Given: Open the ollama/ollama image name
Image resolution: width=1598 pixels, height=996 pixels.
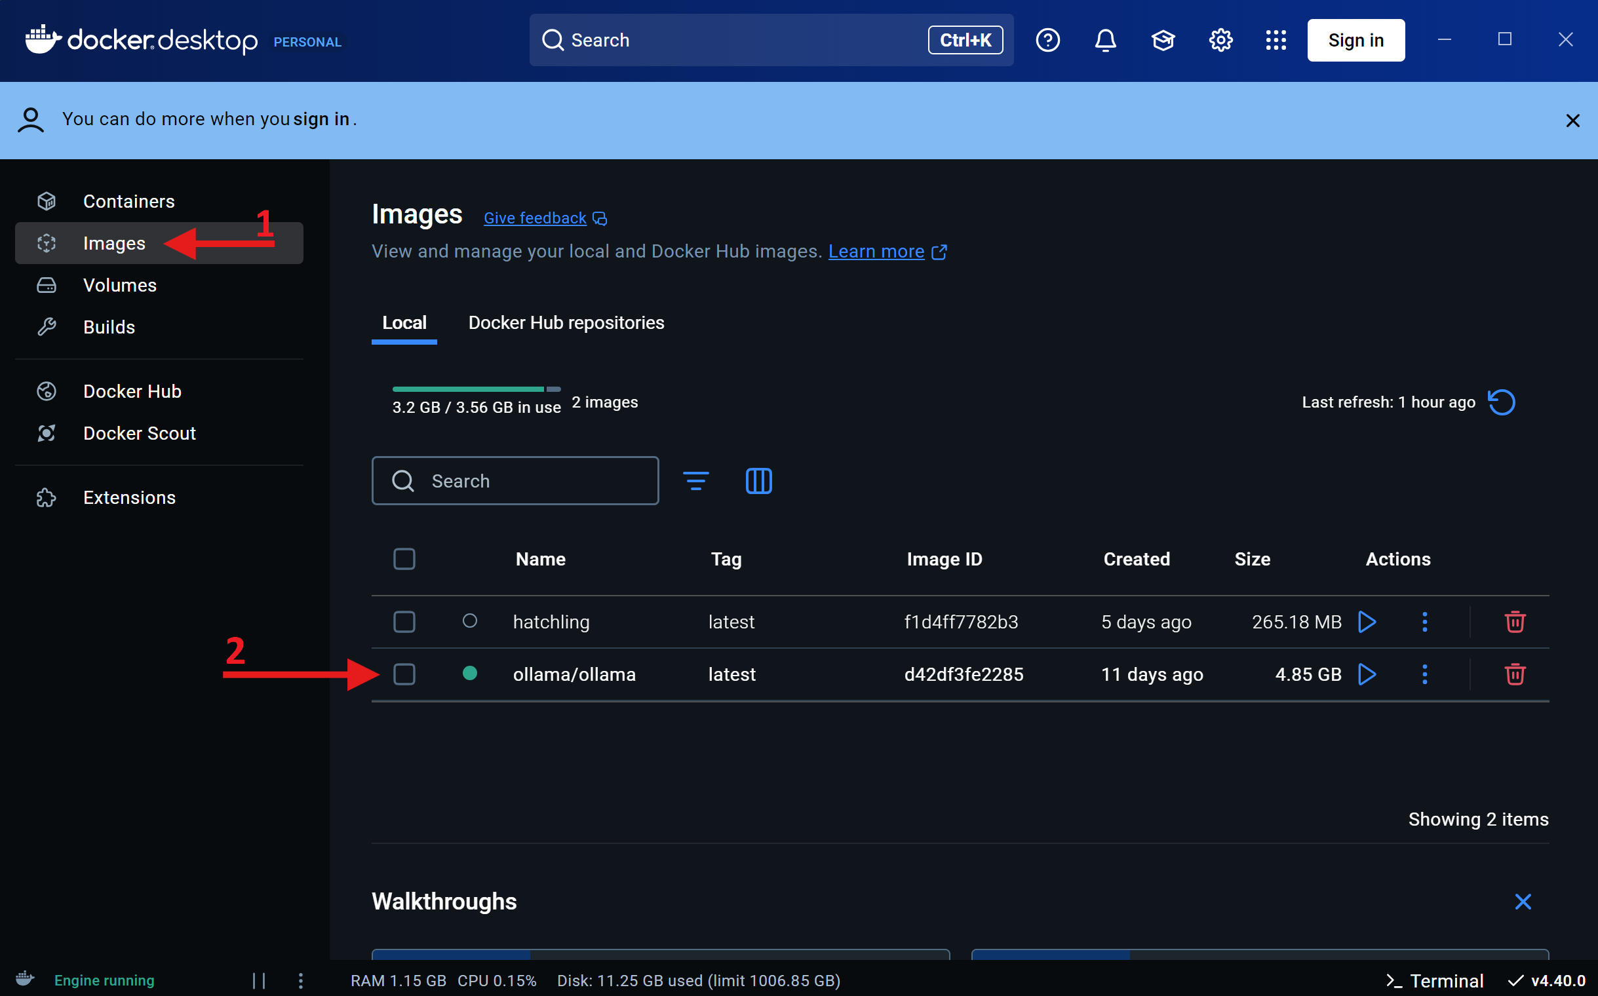Looking at the screenshot, I should pyautogui.click(x=574, y=674).
